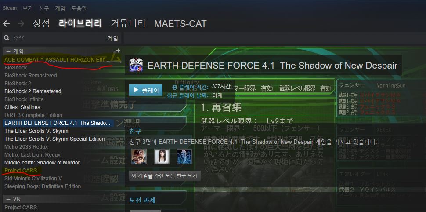
Task: Open third friend's blue creature avatar
Action: pos(184,157)
